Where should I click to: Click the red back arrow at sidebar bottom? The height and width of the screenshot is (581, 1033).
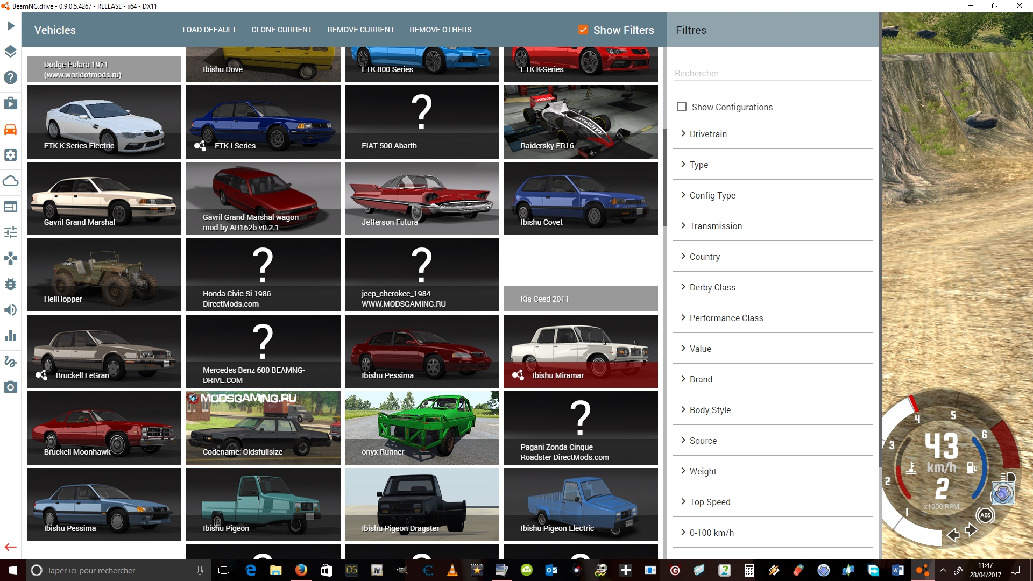[x=11, y=547]
